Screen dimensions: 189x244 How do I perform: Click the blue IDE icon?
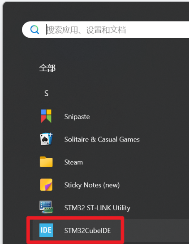point(46,231)
